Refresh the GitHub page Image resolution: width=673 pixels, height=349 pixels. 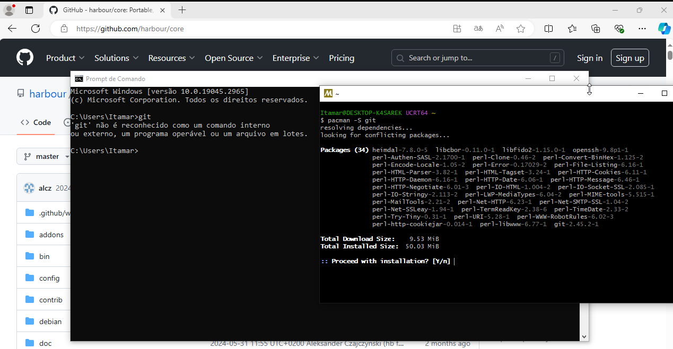point(36,29)
